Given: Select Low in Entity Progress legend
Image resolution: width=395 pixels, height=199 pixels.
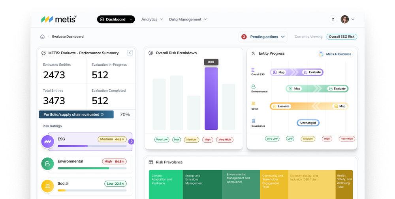Looking at the screenshot, I should [x=290, y=138].
